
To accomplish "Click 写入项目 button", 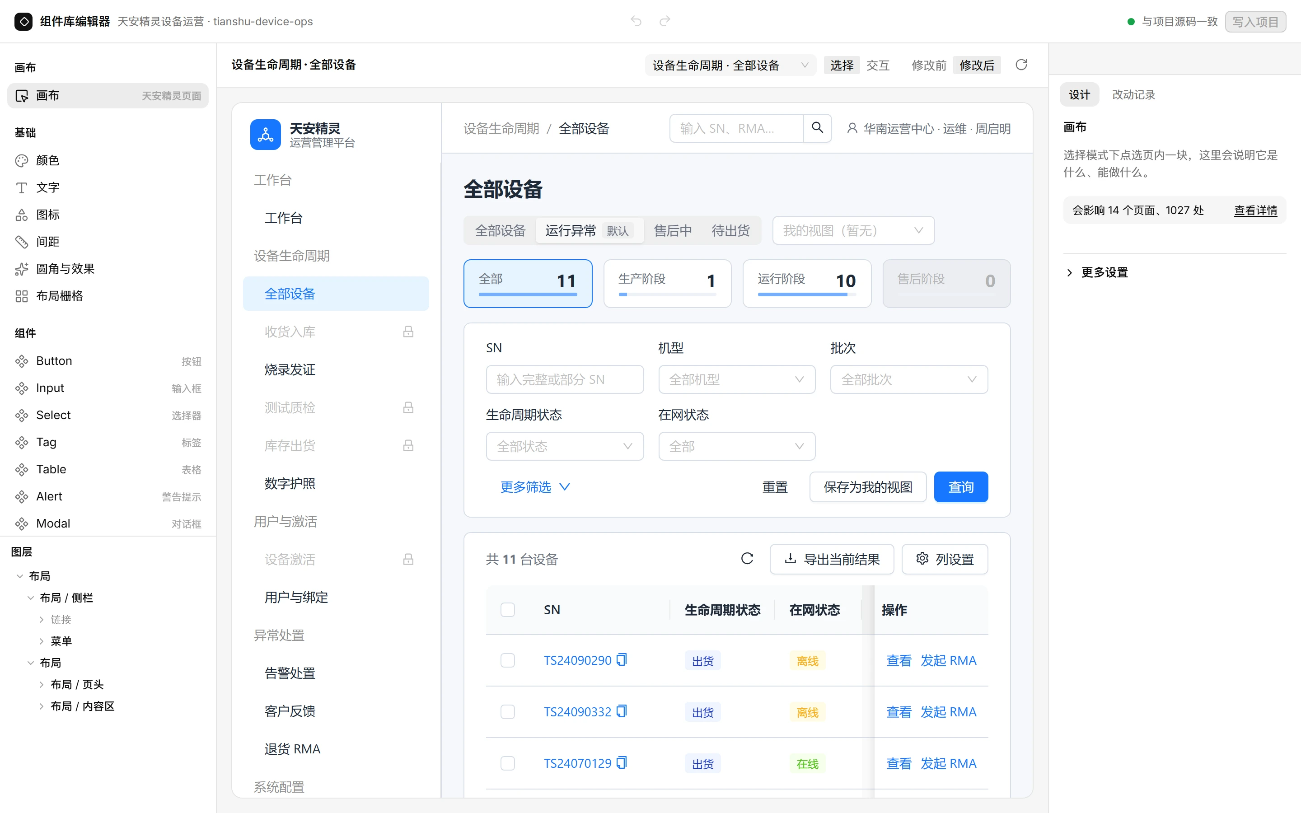I will [1255, 22].
